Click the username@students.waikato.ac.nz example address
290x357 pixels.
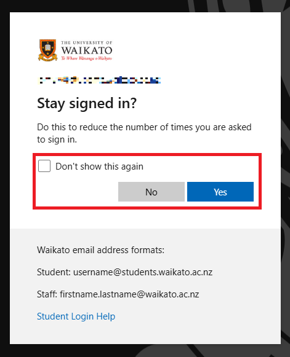pos(143,272)
